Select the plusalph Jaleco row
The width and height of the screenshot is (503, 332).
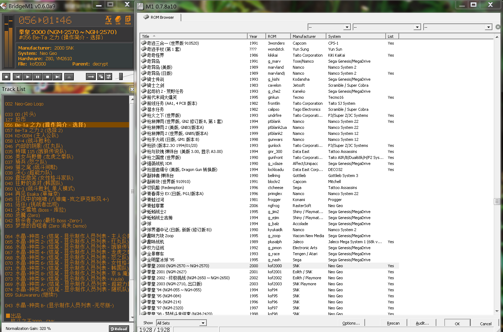(x=270, y=242)
